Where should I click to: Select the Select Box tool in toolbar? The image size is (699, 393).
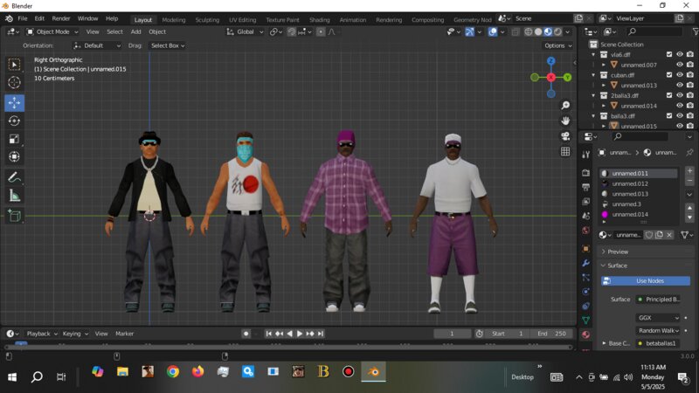pos(14,65)
